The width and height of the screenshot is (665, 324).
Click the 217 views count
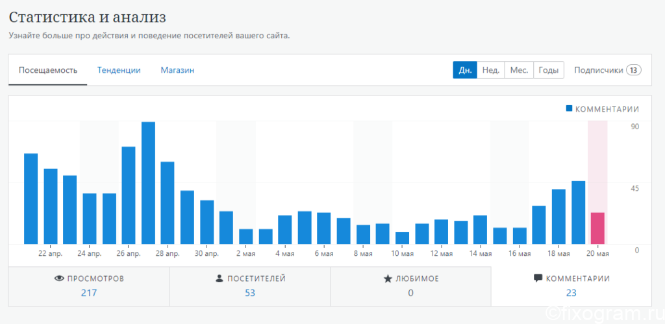[x=89, y=293]
